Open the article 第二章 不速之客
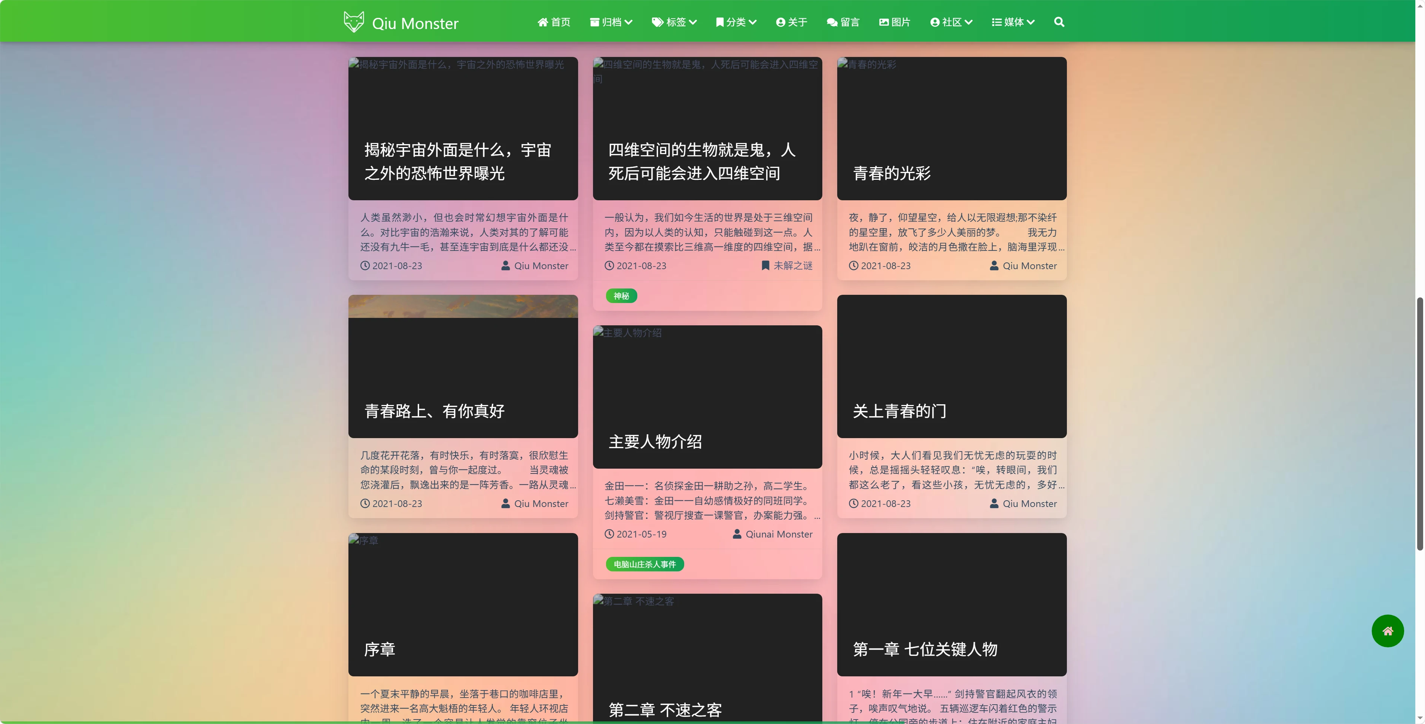Viewport: 1425px width, 724px height. click(665, 710)
